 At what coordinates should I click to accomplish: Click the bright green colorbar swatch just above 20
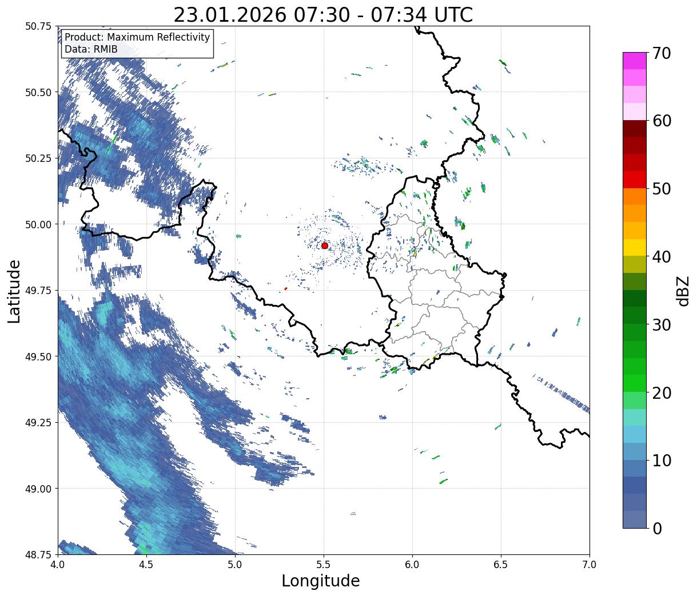[635, 383]
